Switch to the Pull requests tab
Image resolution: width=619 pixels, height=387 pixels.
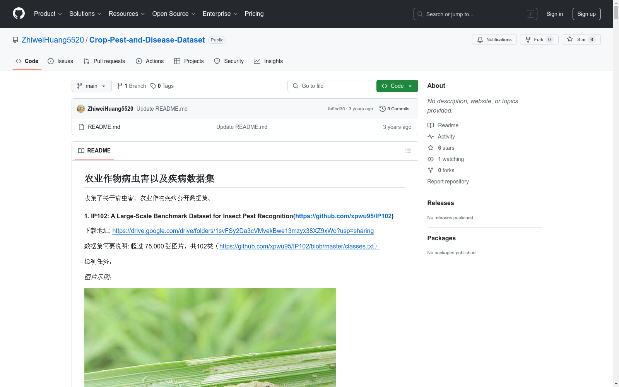[x=104, y=61]
